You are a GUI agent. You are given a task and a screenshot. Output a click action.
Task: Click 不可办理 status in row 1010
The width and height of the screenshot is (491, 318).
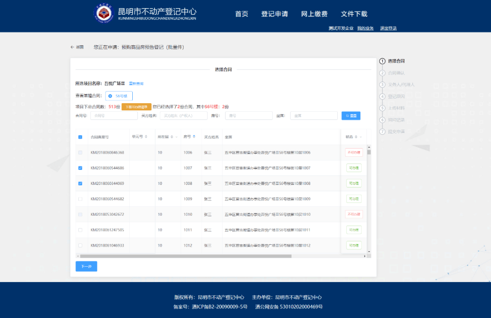point(354,214)
